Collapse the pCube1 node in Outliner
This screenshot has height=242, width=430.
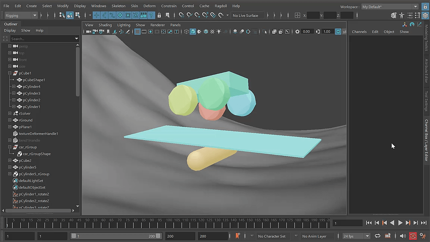(10, 73)
